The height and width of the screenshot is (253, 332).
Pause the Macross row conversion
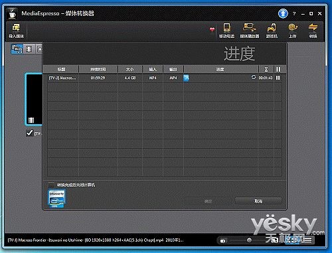[278, 78]
